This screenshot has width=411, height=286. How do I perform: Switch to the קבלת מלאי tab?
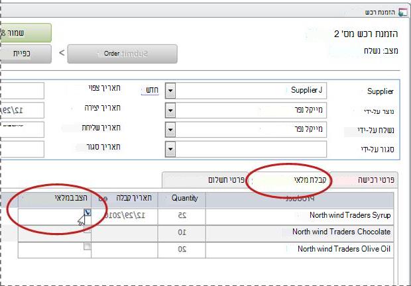(x=290, y=180)
